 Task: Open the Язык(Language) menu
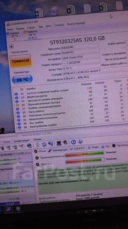tap(76, 24)
